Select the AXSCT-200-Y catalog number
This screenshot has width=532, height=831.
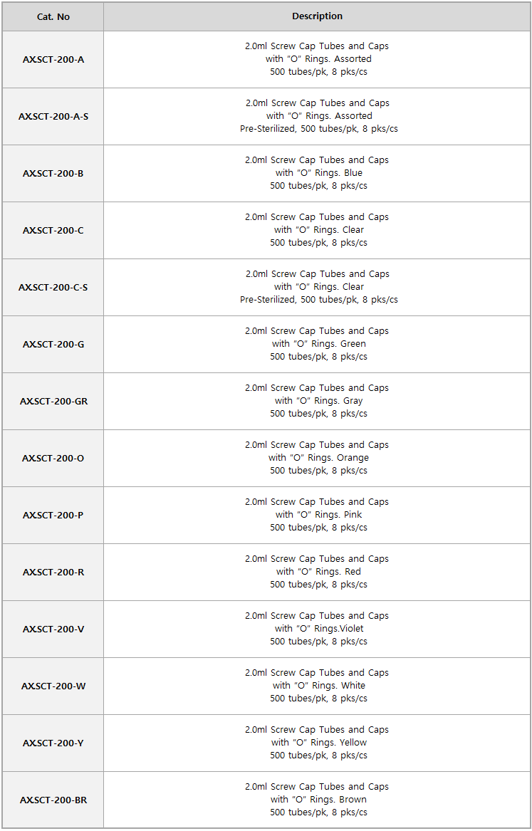(x=53, y=743)
